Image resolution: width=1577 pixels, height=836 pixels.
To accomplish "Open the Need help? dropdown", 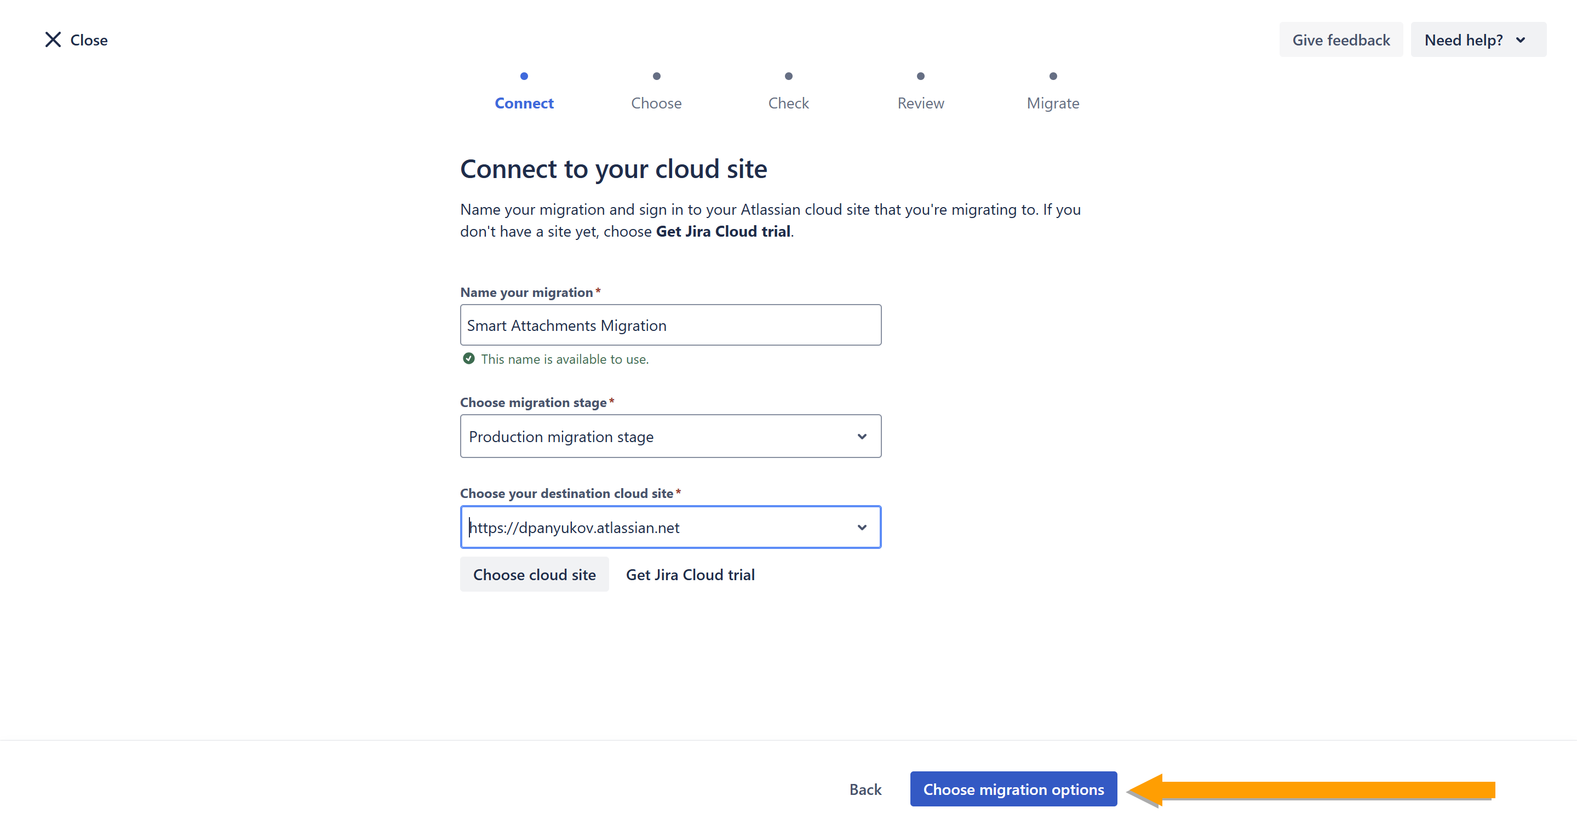I will click(1478, 40).
